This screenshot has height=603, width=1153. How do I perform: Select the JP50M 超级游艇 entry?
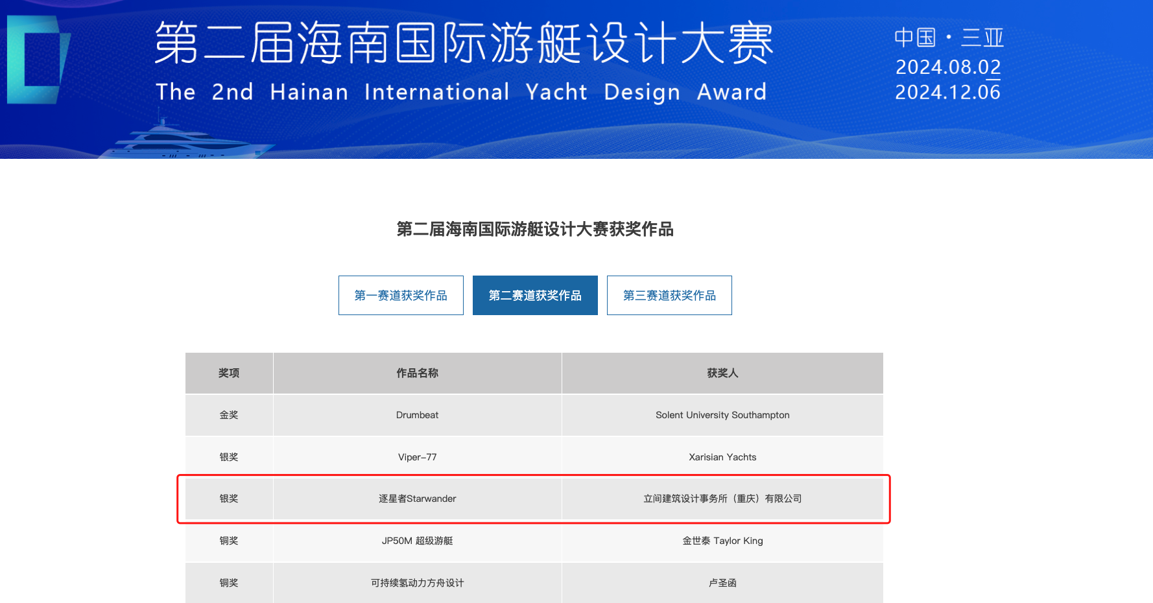pos(417,541)
